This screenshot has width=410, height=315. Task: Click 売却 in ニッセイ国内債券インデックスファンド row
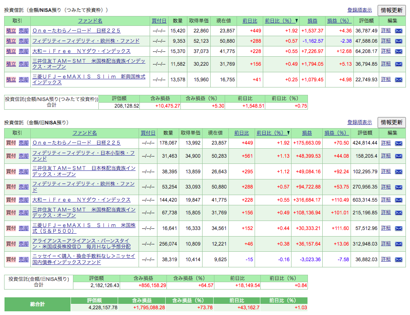coord(23,259)
